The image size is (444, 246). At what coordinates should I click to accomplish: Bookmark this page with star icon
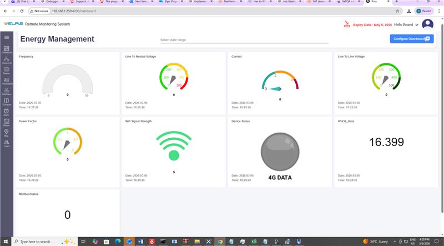pos(397,11)
